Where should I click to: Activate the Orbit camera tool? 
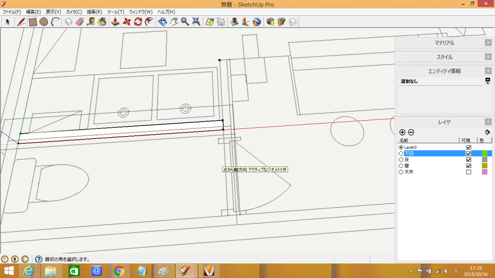click(162, 22)
